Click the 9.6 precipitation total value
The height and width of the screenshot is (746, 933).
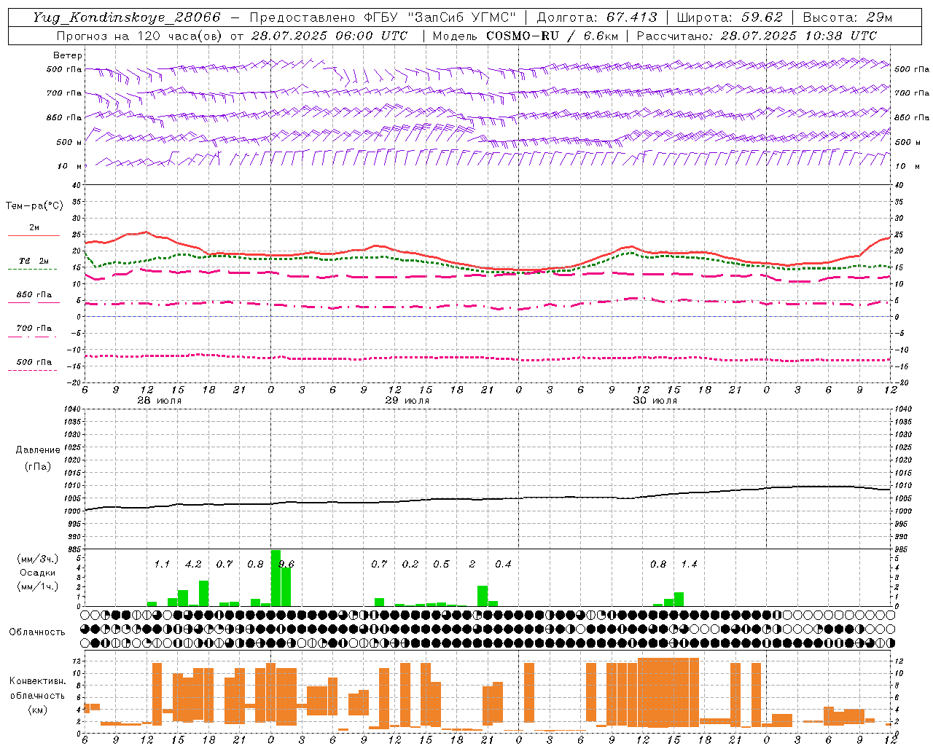tap(286, 564)
